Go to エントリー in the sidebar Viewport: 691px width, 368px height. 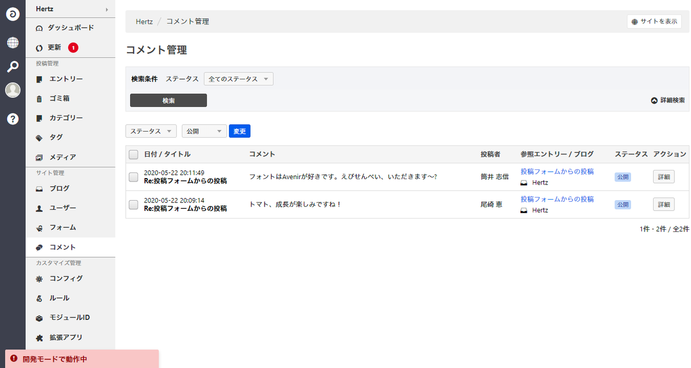coord(66,79)
